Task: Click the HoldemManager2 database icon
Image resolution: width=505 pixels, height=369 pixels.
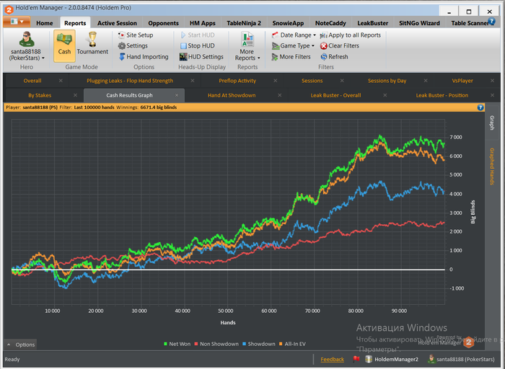Action: point(369,359)
